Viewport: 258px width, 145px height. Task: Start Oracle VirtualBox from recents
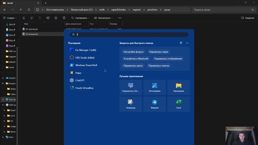(81, 88)
